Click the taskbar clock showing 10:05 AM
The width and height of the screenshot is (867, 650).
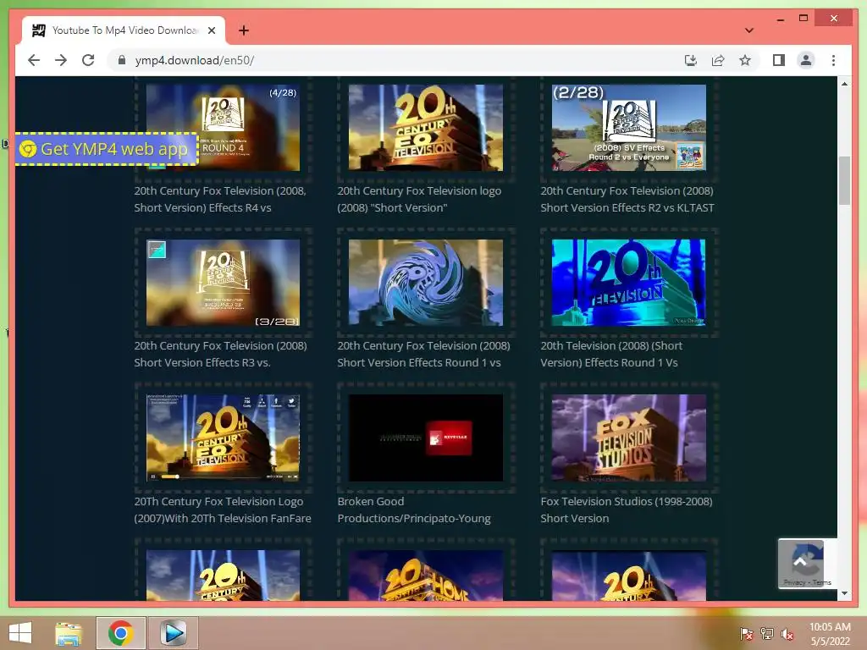[830, 634]
